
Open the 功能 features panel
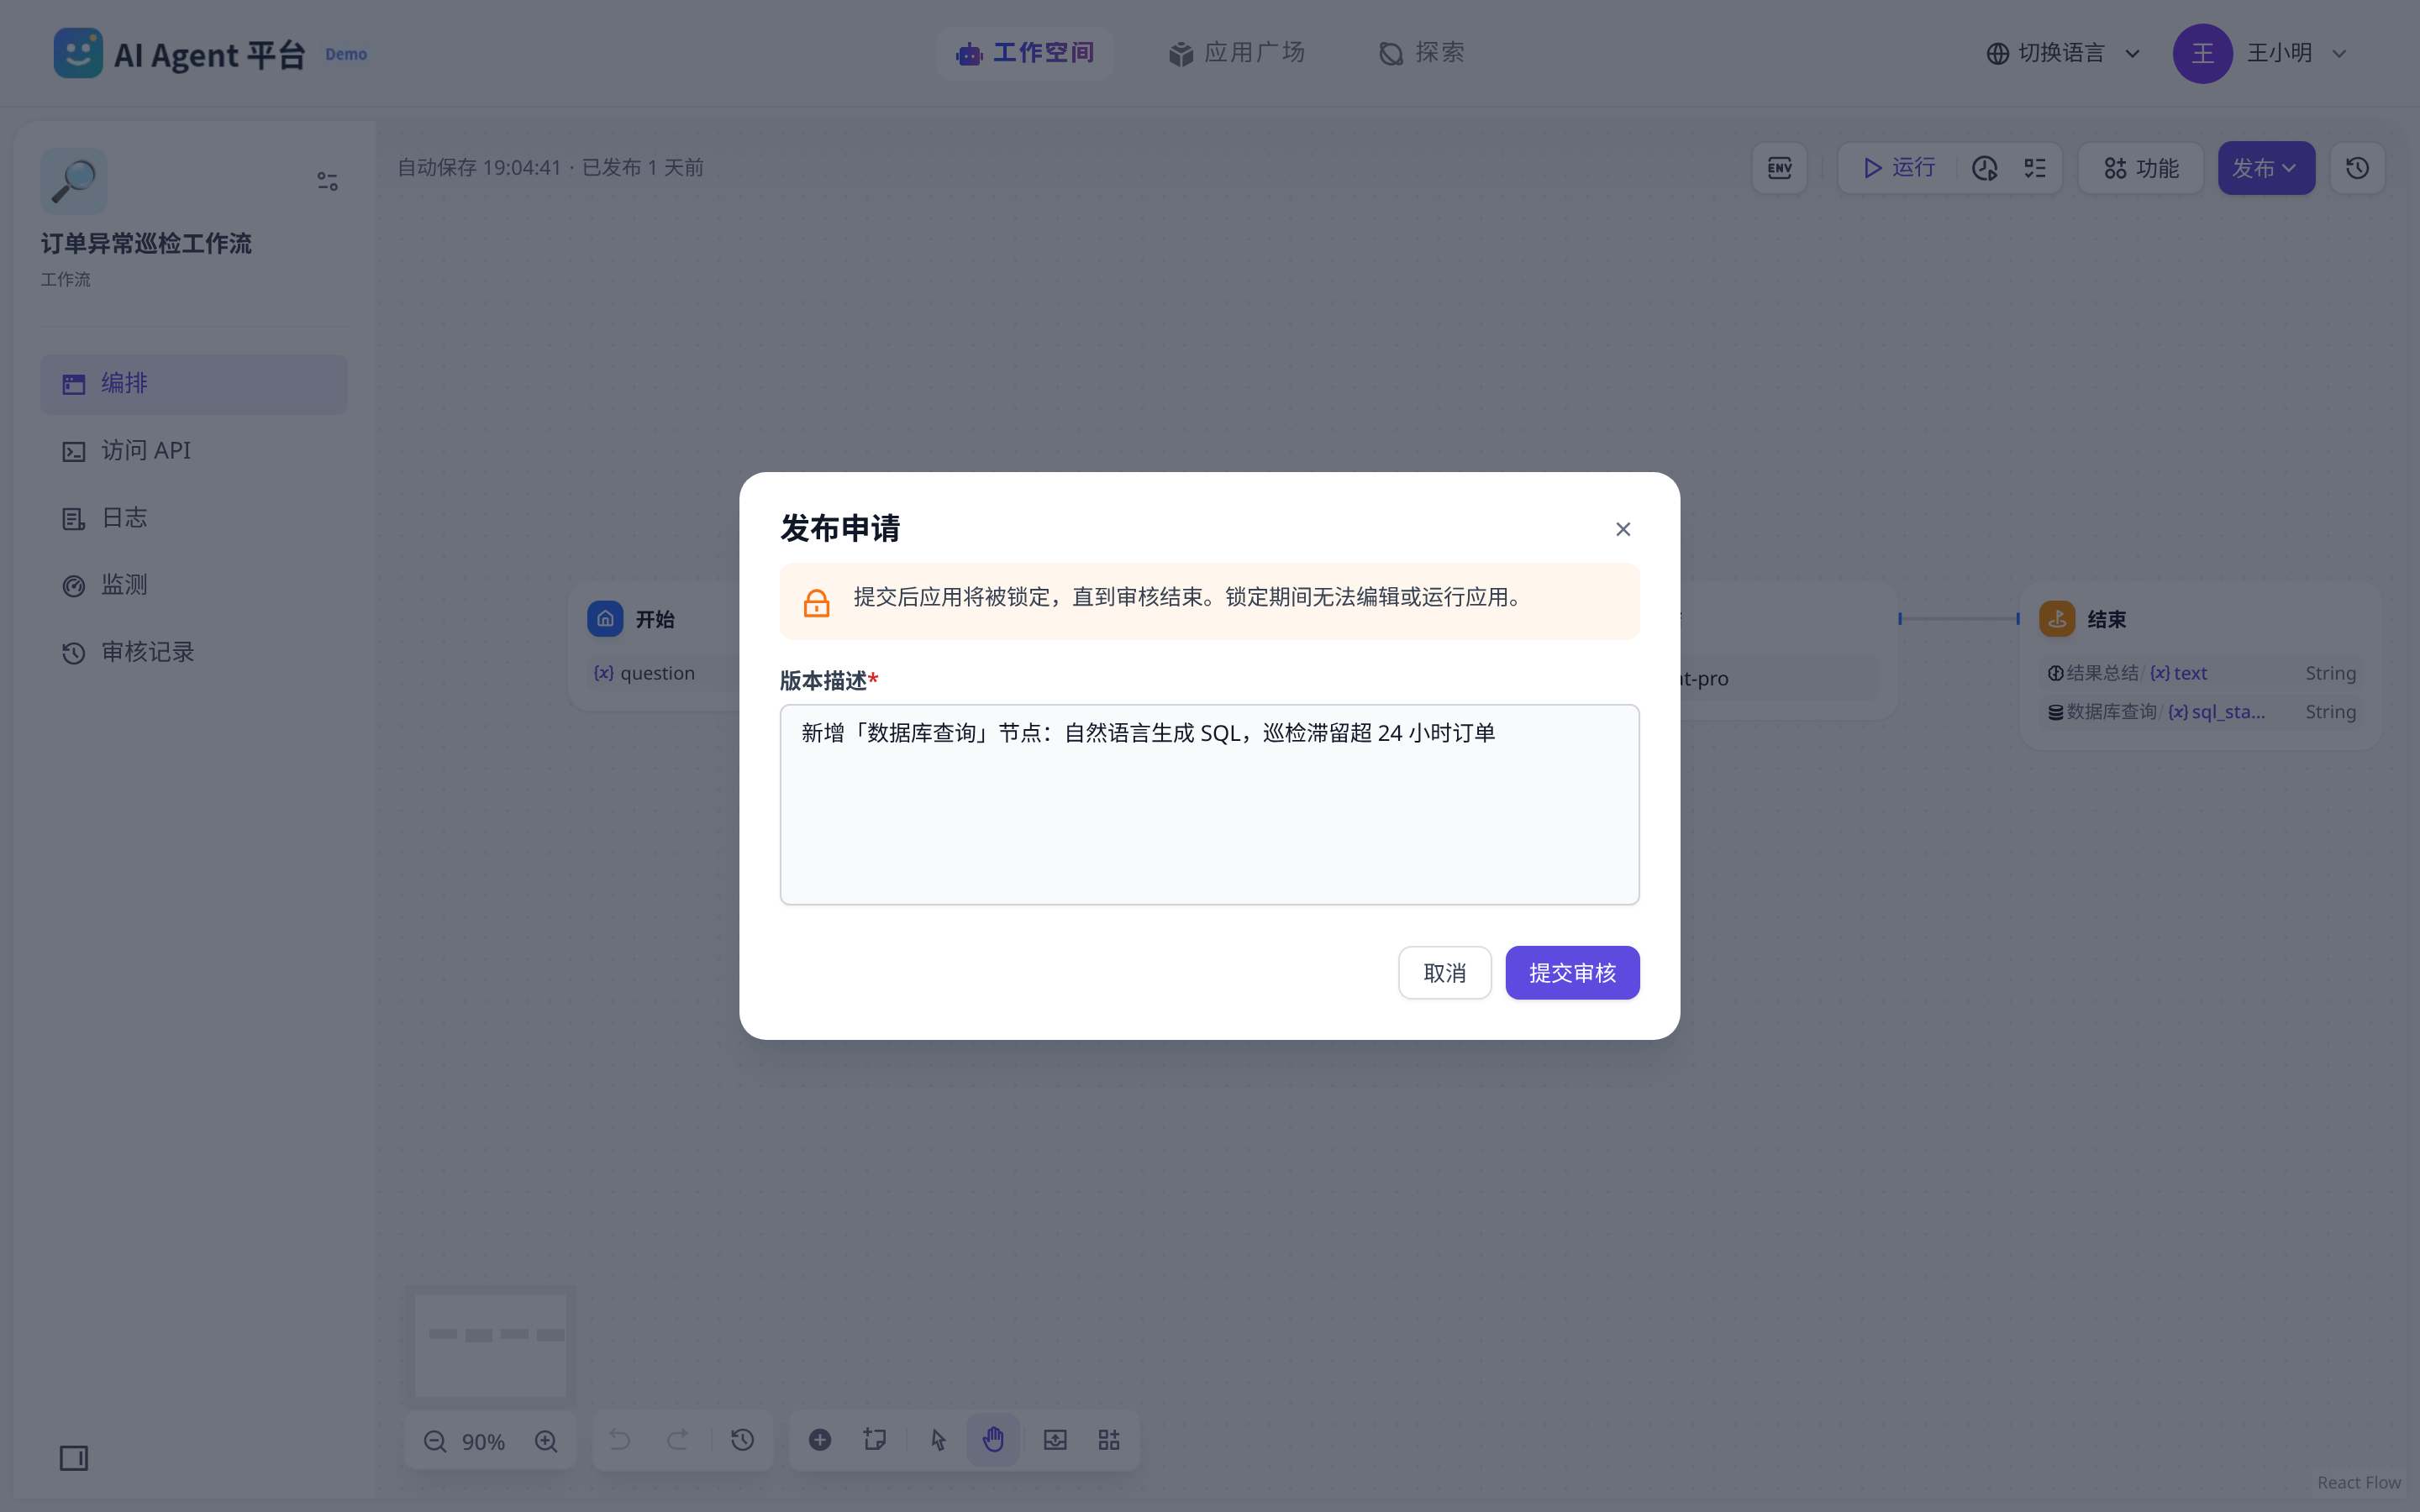tap(2140, 168)
